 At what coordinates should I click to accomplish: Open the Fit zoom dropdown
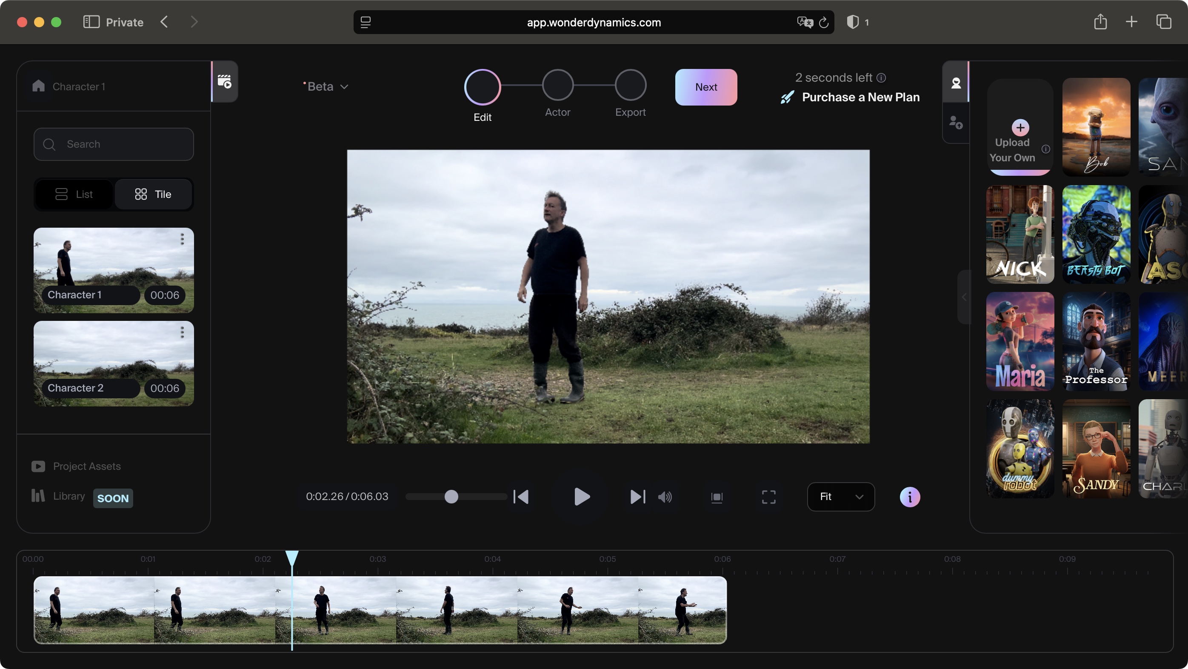840,497
